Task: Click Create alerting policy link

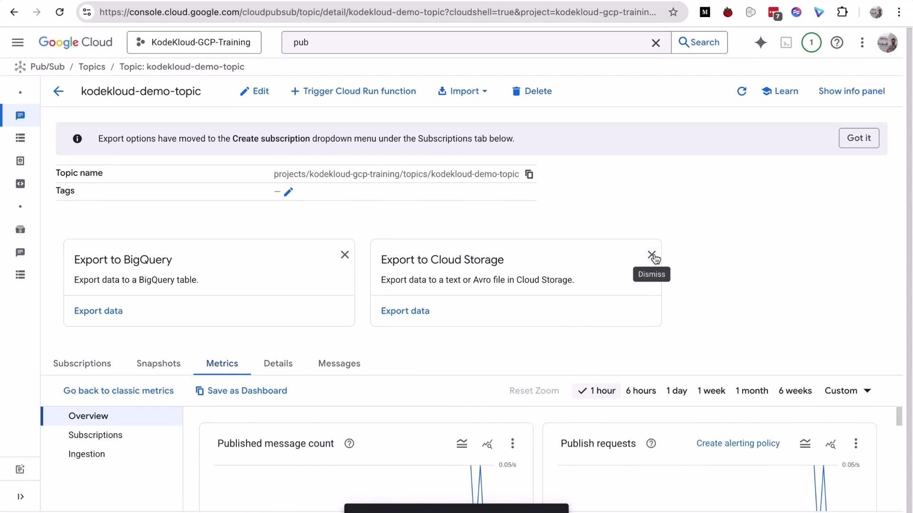Action: pos(738,444)
